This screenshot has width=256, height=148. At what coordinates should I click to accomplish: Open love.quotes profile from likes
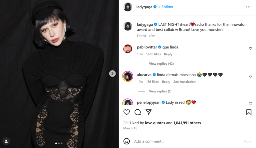155,123
